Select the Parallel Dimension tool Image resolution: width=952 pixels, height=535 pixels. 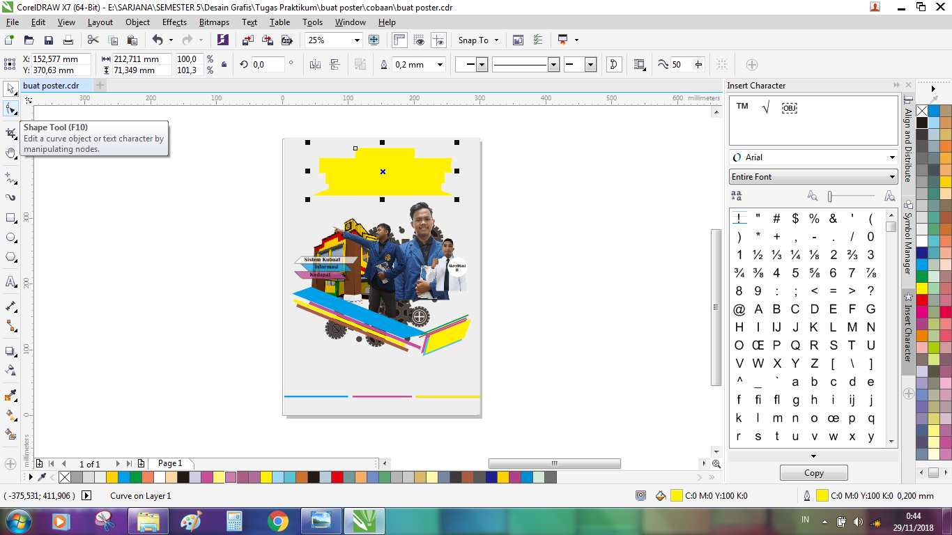point(10,306)
